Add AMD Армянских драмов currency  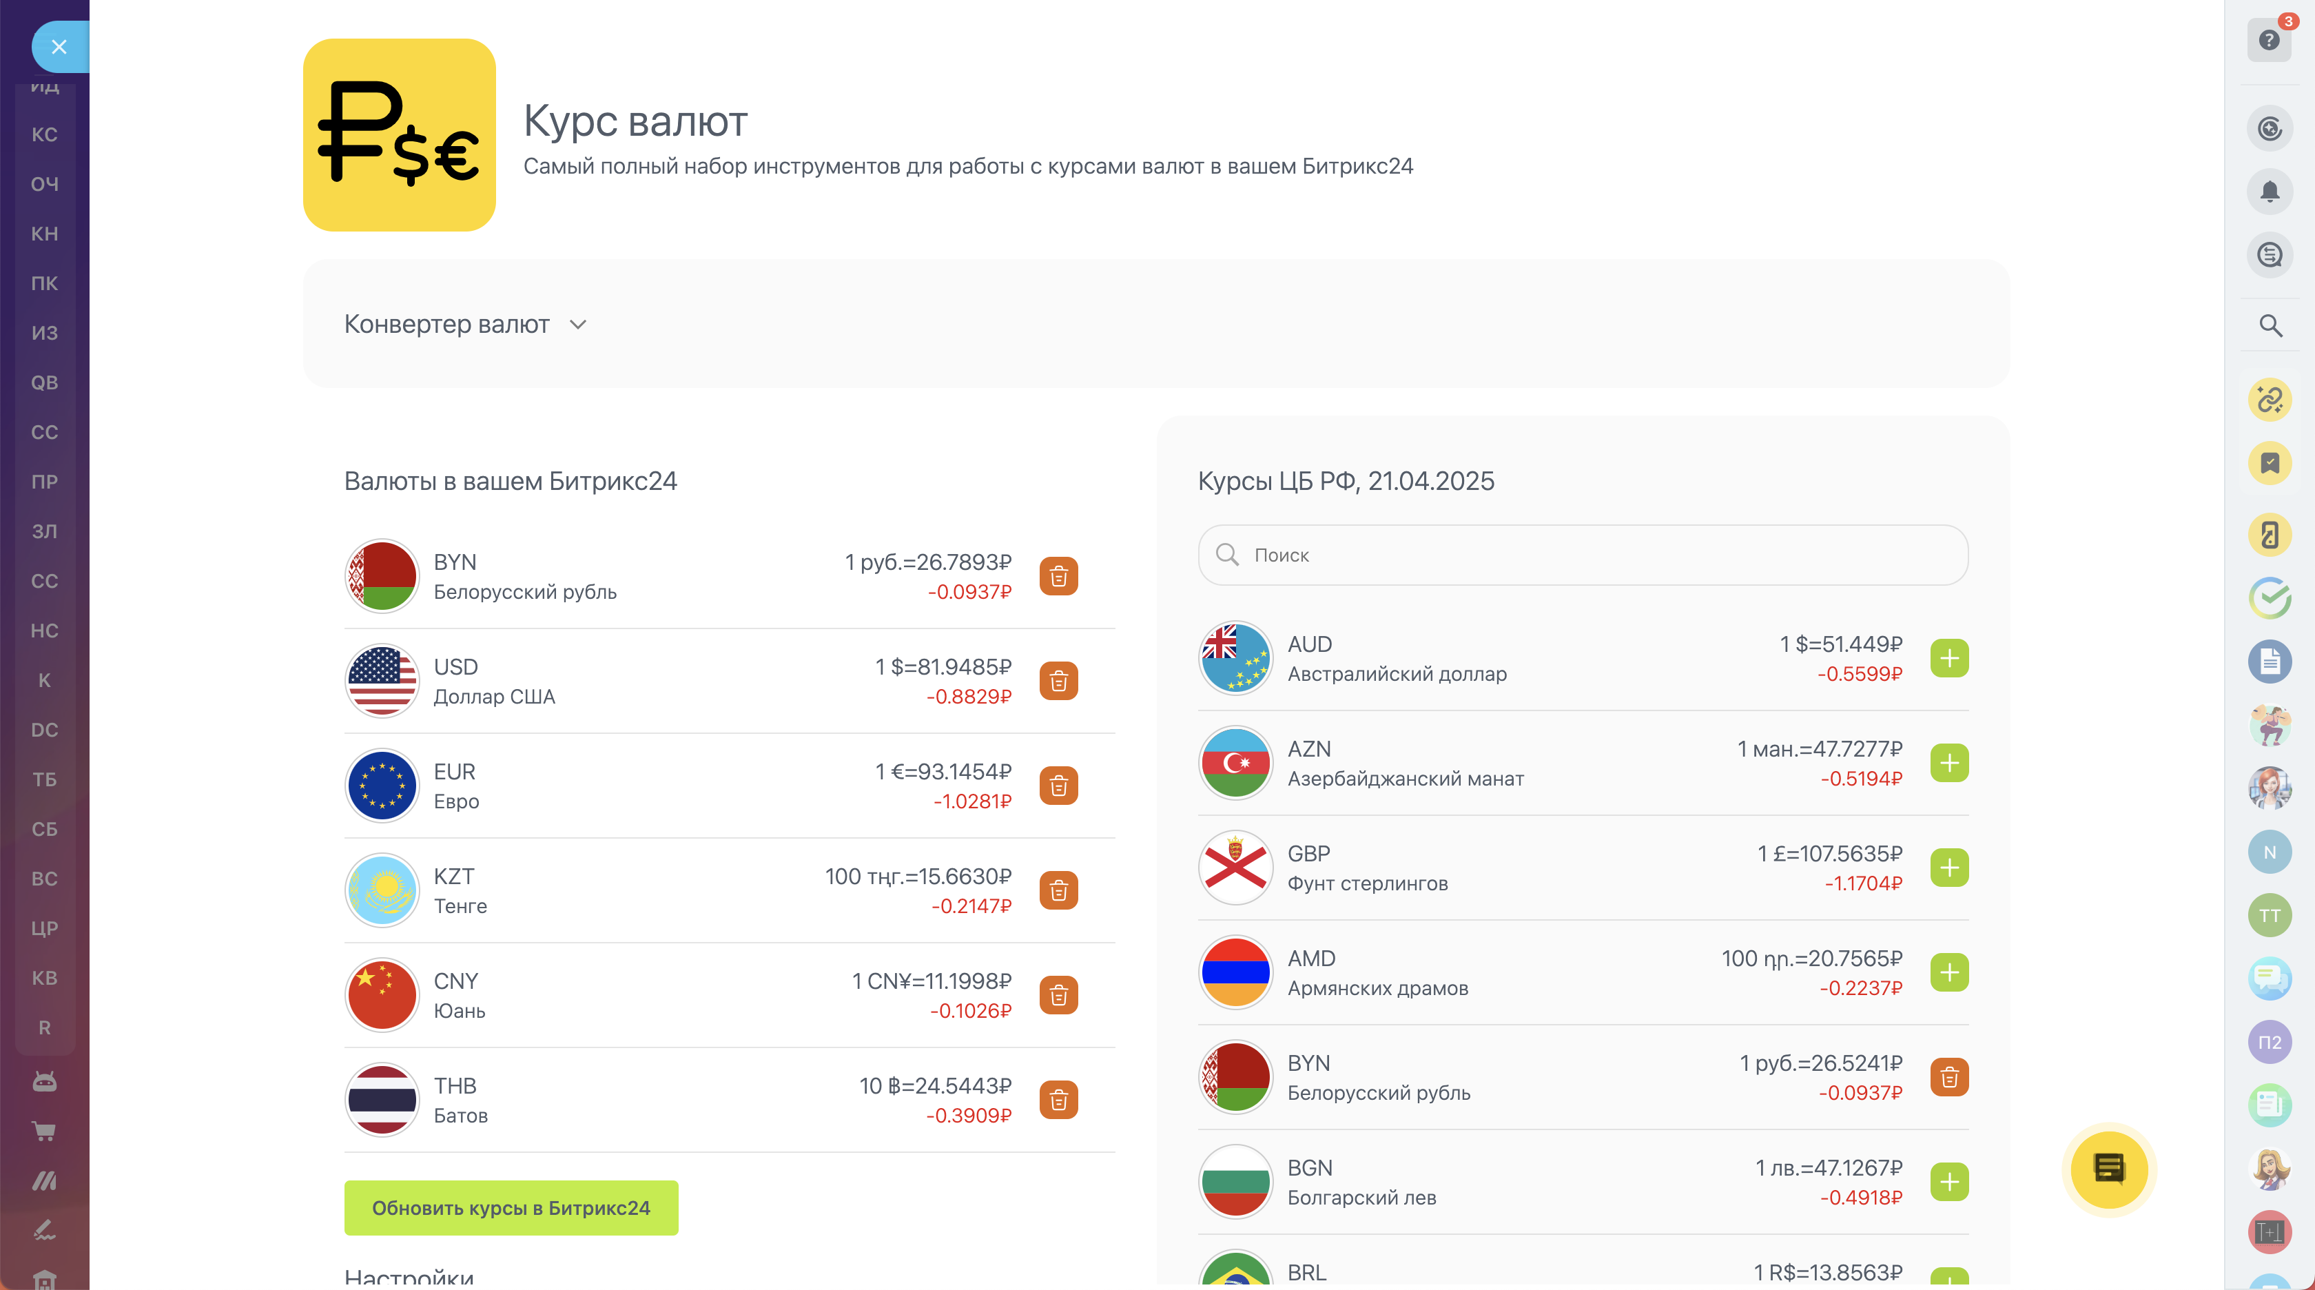point(1948,972)
